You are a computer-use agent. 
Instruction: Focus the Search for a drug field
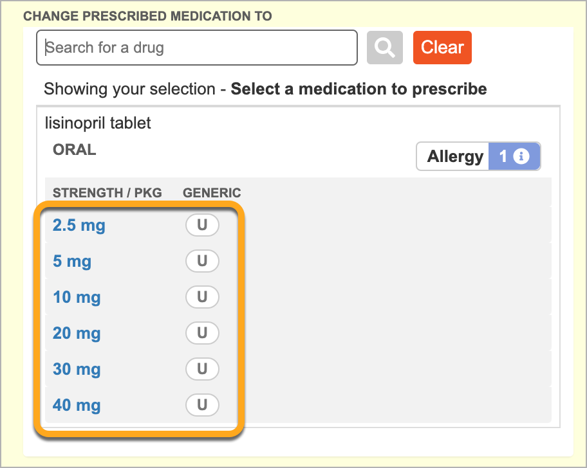click(x=197, y=48)
